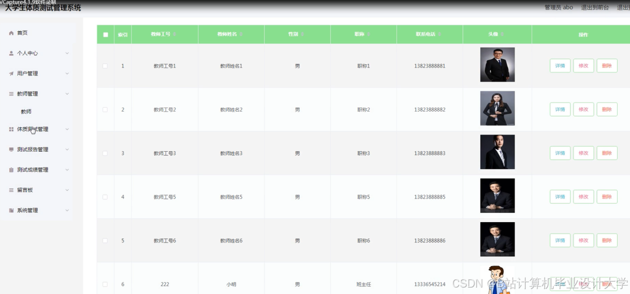Open 详情 for 教师姓名2
Screen dimensions: 630x294
(560, 110)
